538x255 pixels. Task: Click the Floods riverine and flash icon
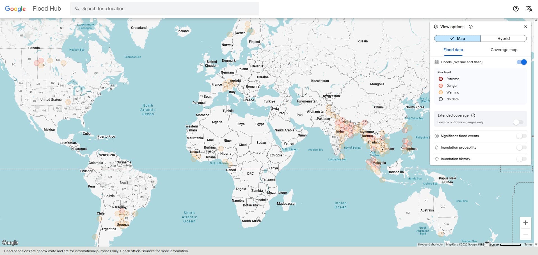click(437, 62)
